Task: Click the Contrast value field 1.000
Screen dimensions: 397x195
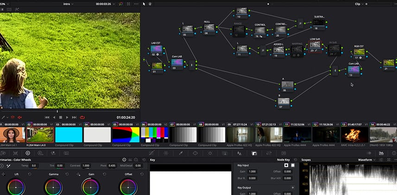Action: [x=86, y=166]
